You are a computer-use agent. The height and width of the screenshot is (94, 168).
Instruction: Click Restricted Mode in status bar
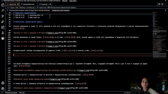[x=11, y=93]
